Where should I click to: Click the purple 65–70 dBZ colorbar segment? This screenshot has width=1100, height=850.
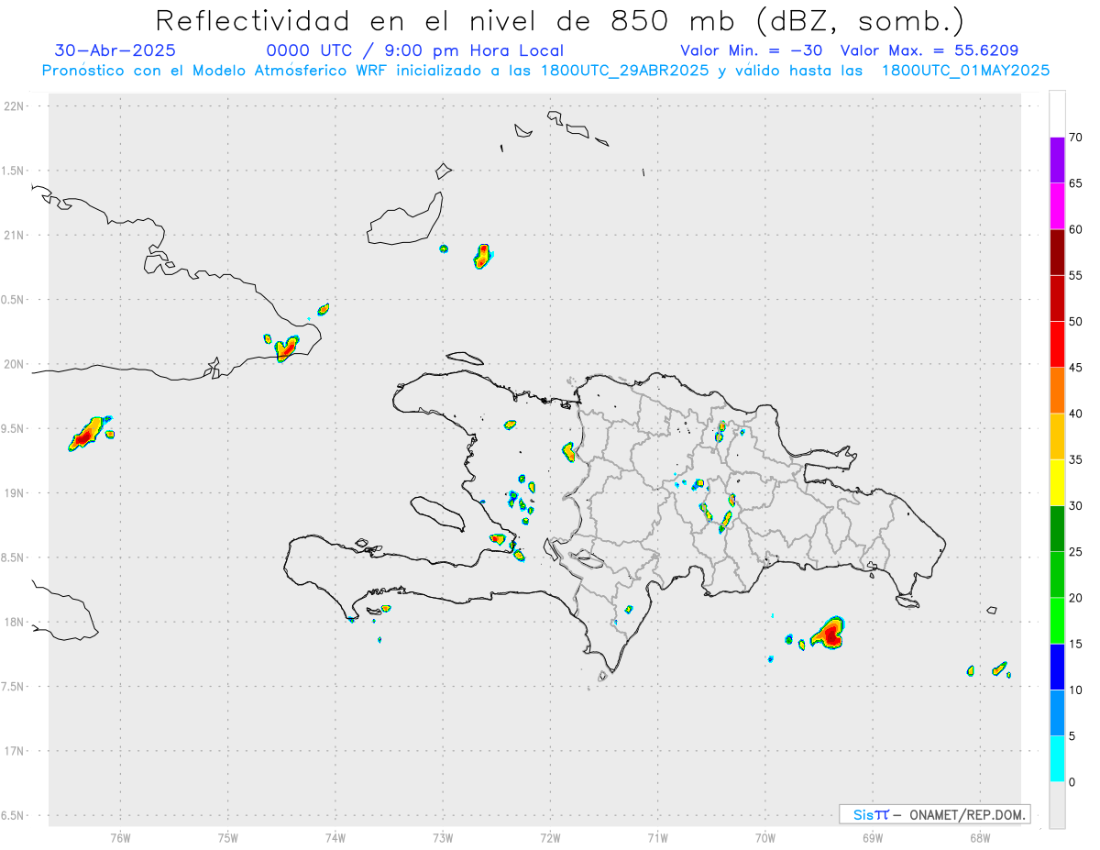pyautogui.click(x=1057, y=160)
